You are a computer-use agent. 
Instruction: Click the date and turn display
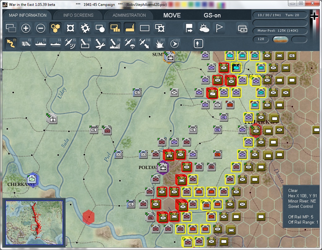point(280,15)
